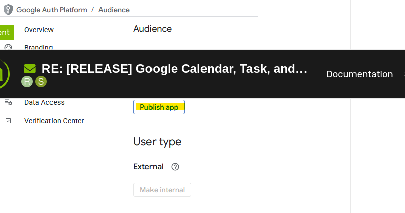Screen dimensions: 405x213
Task: Click the 'R' participant avatar
Action: click(x=27, y=81)
